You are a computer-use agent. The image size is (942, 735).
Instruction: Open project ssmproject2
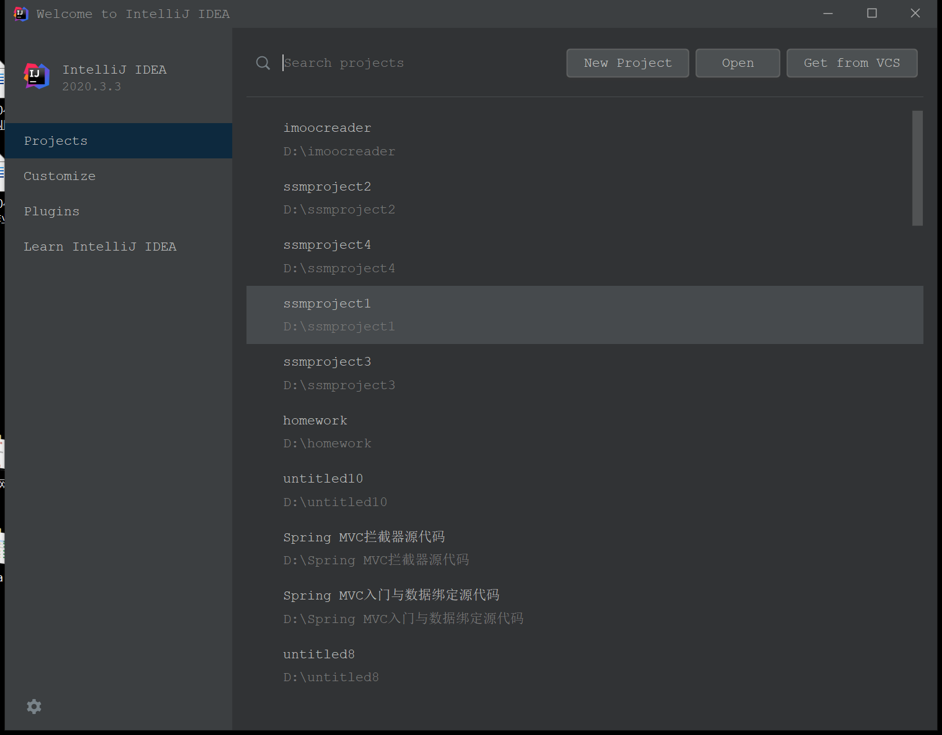point(585,198)
